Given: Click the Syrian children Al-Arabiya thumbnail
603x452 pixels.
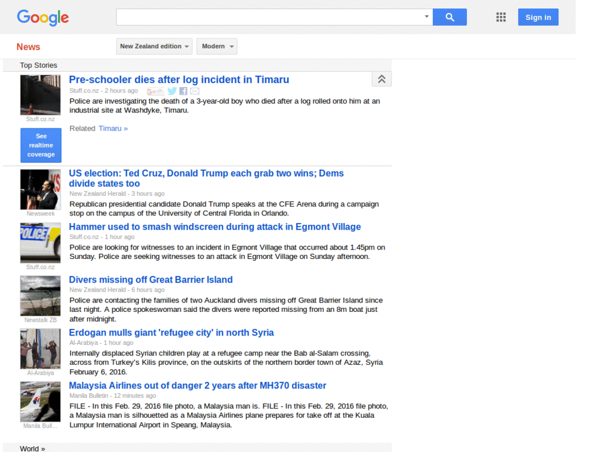Looking at the screenshot, I should pos(41,348).
